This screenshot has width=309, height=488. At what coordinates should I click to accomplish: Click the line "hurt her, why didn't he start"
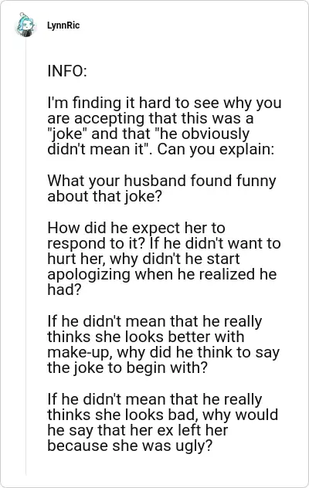click(144, 259)
